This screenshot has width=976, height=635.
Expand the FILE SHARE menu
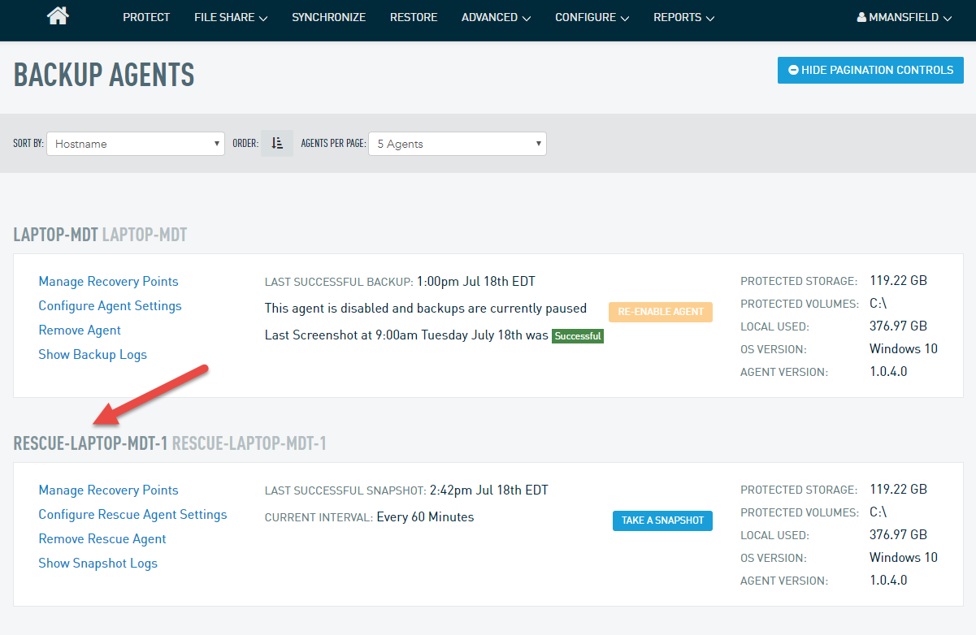click(230, 16)
